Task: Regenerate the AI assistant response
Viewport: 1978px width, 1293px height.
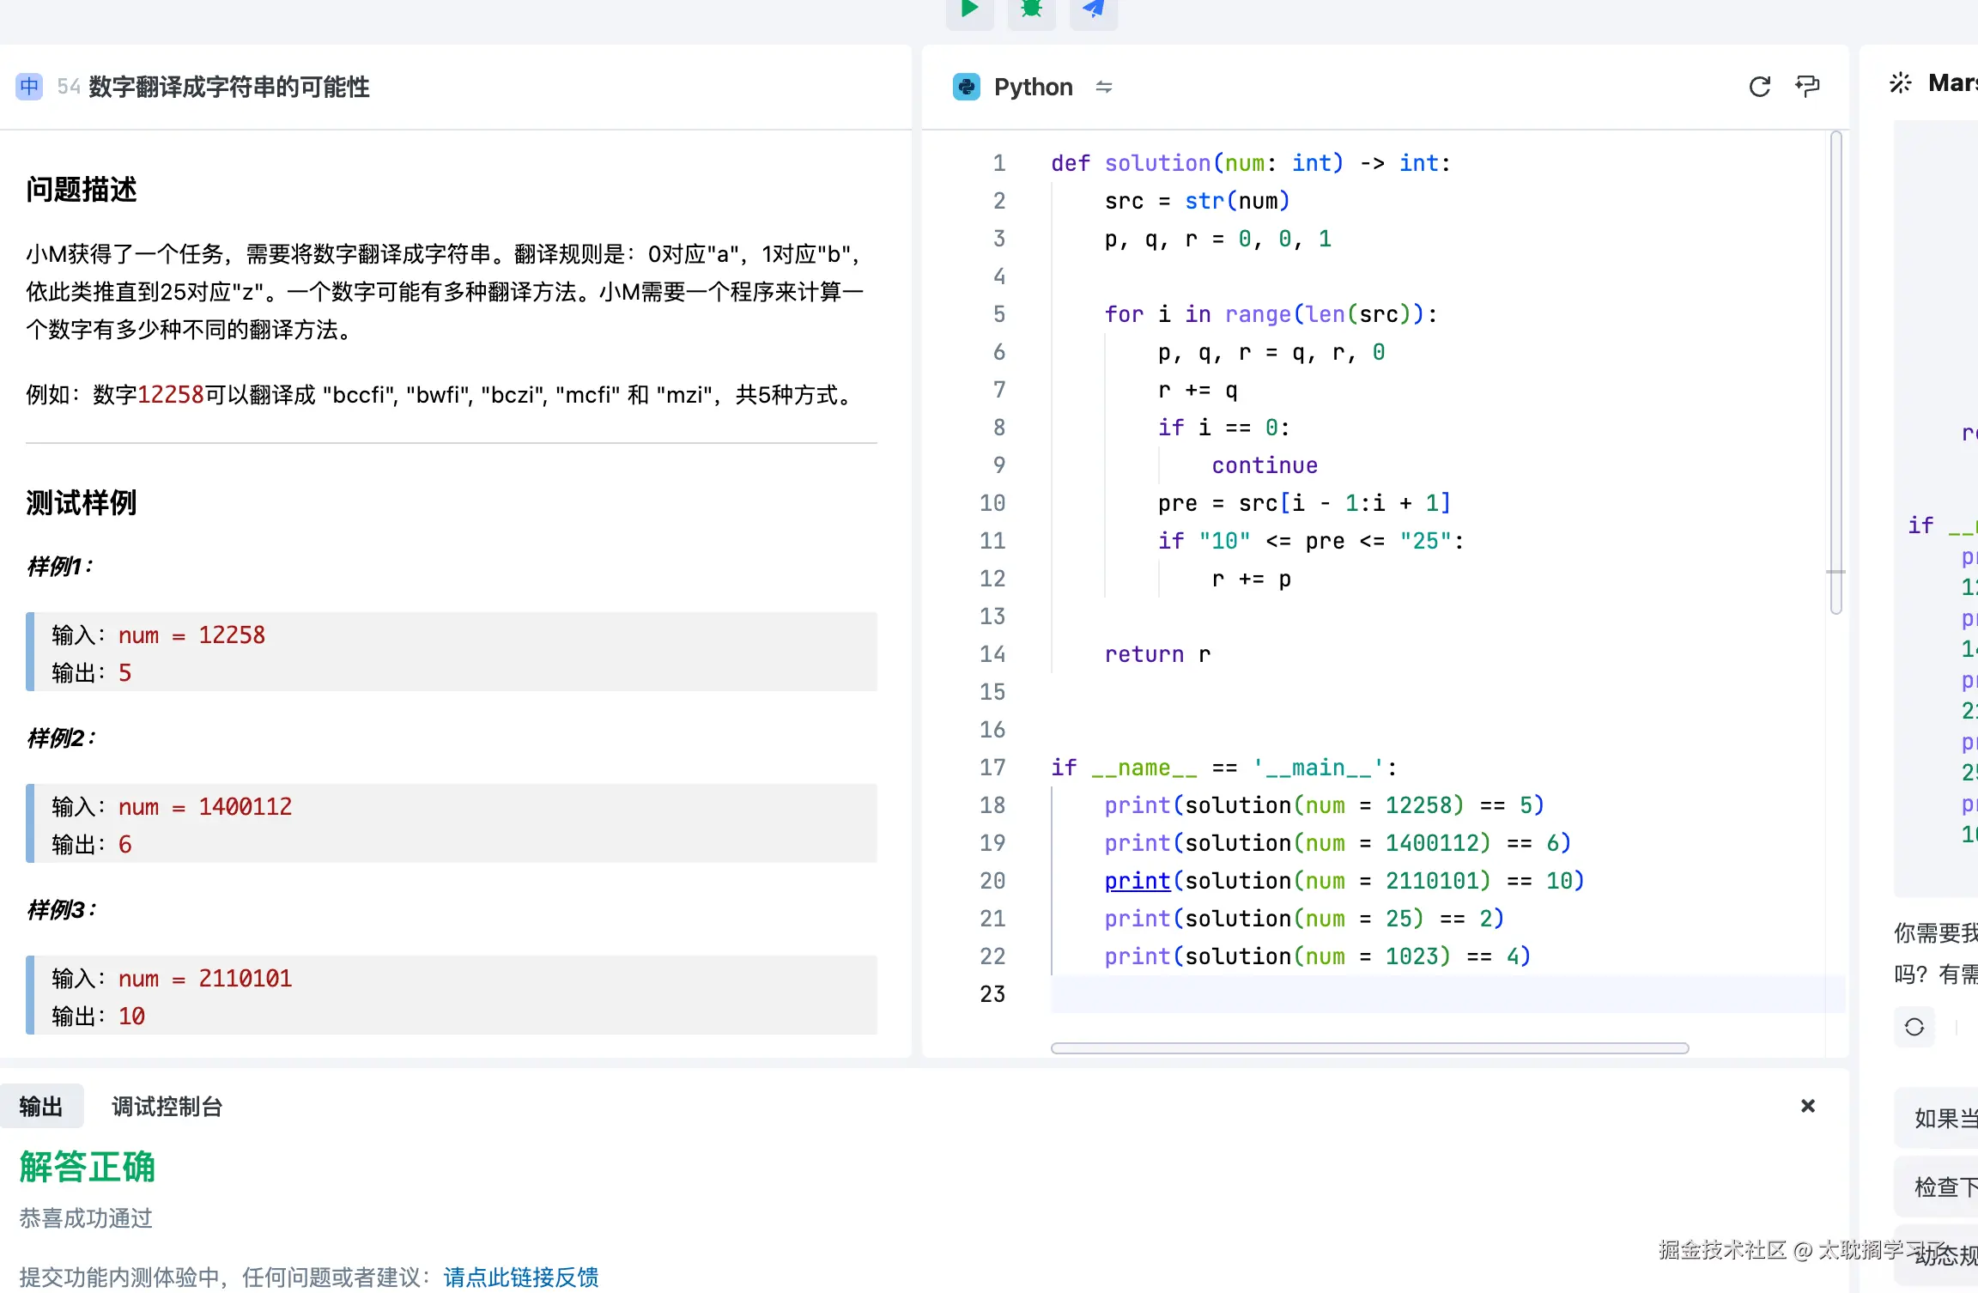Action: [1914, 1028]
